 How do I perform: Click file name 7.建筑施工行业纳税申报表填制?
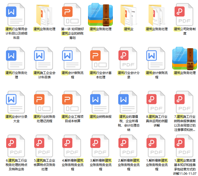pos(185,123)
